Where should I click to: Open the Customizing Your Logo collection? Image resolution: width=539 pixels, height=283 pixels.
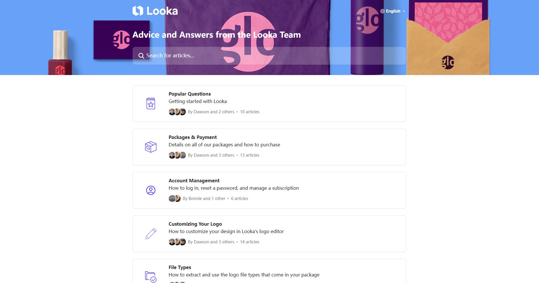269,234
